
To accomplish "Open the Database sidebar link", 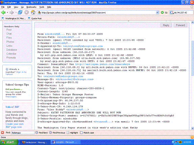I will (x=11, y=50).
